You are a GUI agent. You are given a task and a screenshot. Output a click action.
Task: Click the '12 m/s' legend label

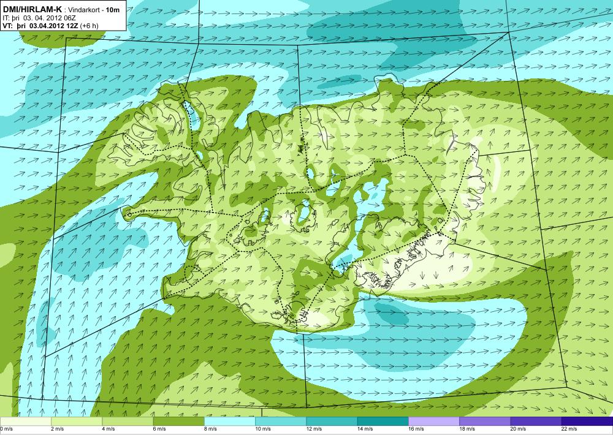pyautogui.click(x=314, y=429)
